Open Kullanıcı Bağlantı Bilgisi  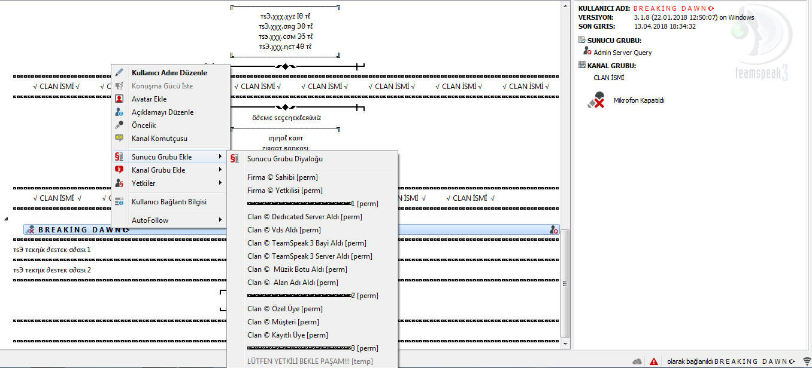(170, 202)
